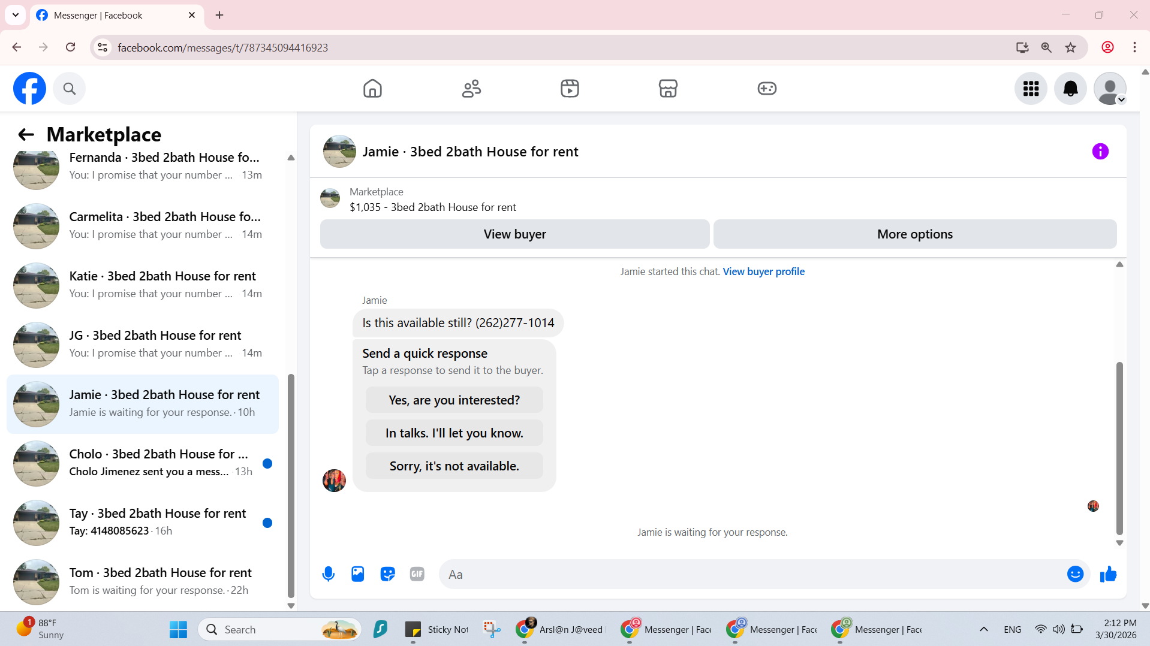The height and width of the screenshot is (646, 1150).
Task: View site information icon in address bar
Action: pyautogui.click(x=103, y=47)
